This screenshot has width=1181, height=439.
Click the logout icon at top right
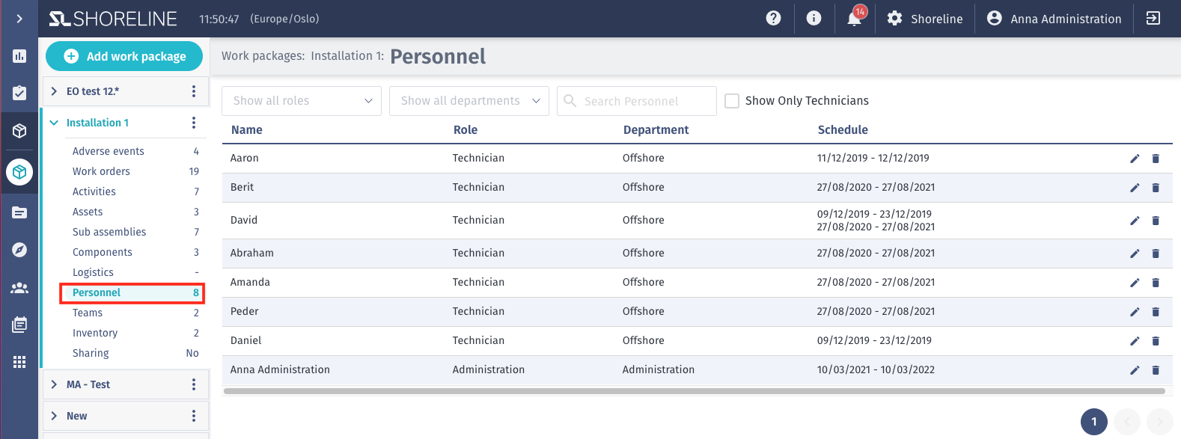(1153, 18)
